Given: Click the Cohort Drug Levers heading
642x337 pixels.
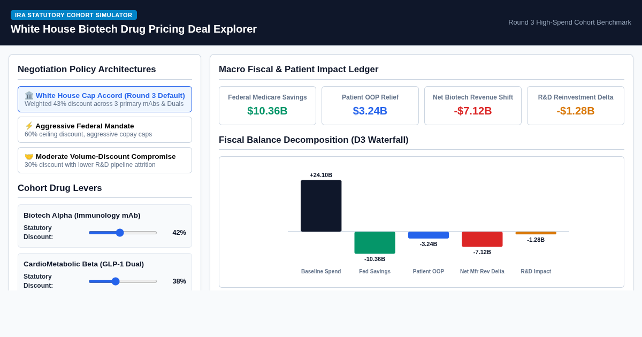Looking at the screenshot, I should pyautogui.click(x=60, y=188).
